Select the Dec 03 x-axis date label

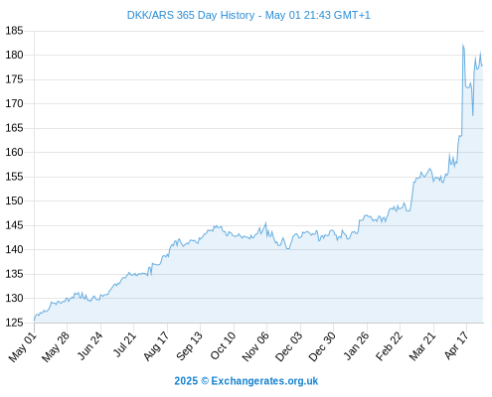[x=288, y=346]
